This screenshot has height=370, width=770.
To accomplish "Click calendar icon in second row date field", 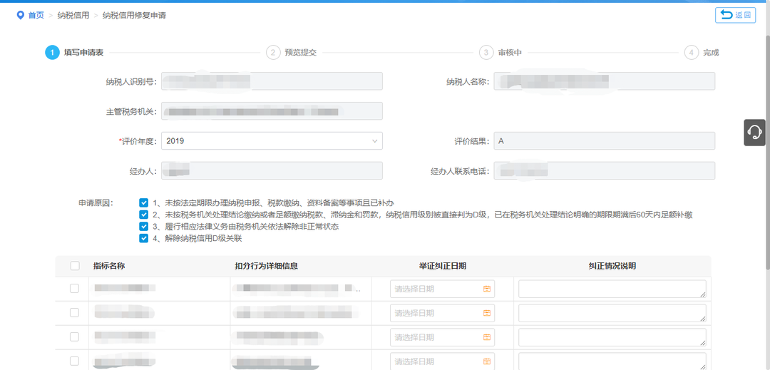I will (487, 313).
